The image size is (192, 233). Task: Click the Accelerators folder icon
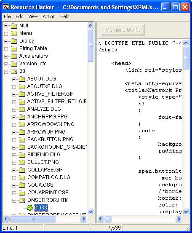click(14, 56)
